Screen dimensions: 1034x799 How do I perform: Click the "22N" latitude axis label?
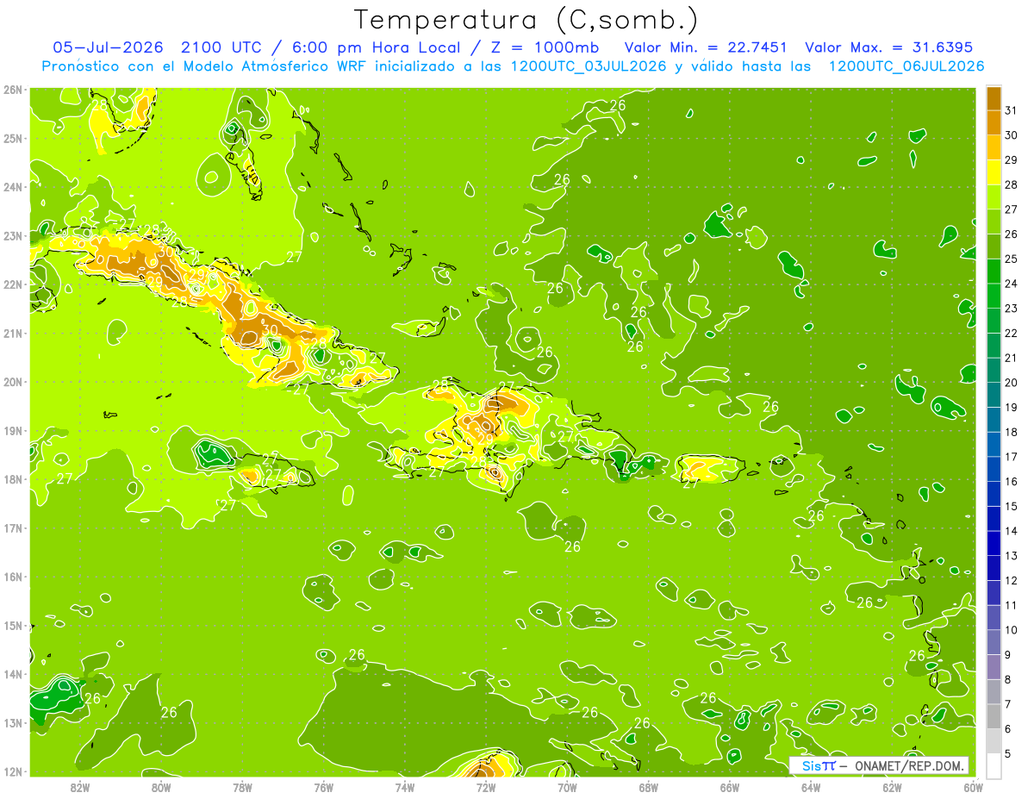coord(13,284)
